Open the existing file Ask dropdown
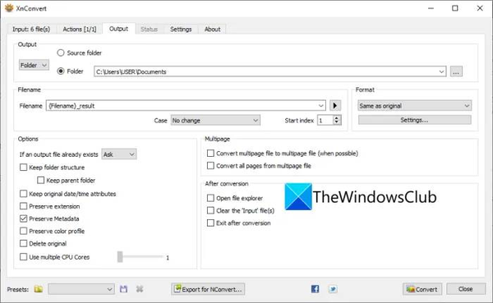The height and width of the screenshot is (303, 493). [119, 154]
